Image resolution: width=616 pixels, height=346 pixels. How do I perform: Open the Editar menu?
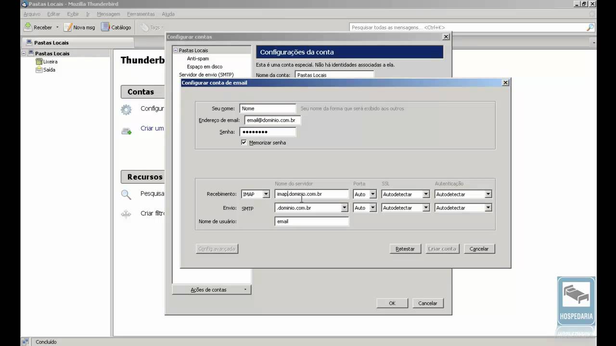tap(53, 14)
